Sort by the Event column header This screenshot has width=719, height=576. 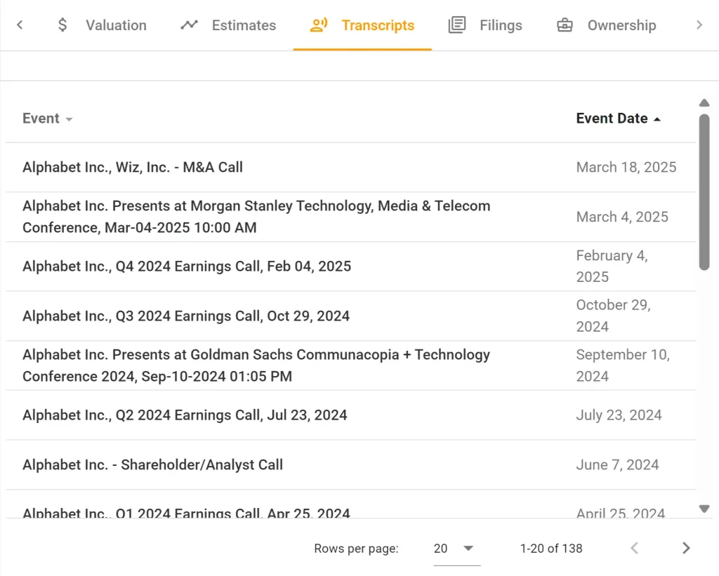[x=41, y=119]
